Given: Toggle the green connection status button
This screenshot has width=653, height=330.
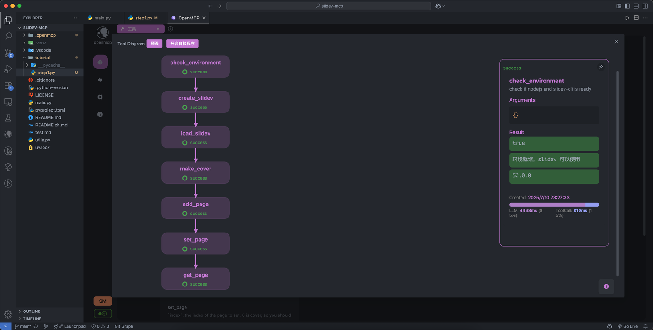Looking at the screenshot, I should coord(102,313).
